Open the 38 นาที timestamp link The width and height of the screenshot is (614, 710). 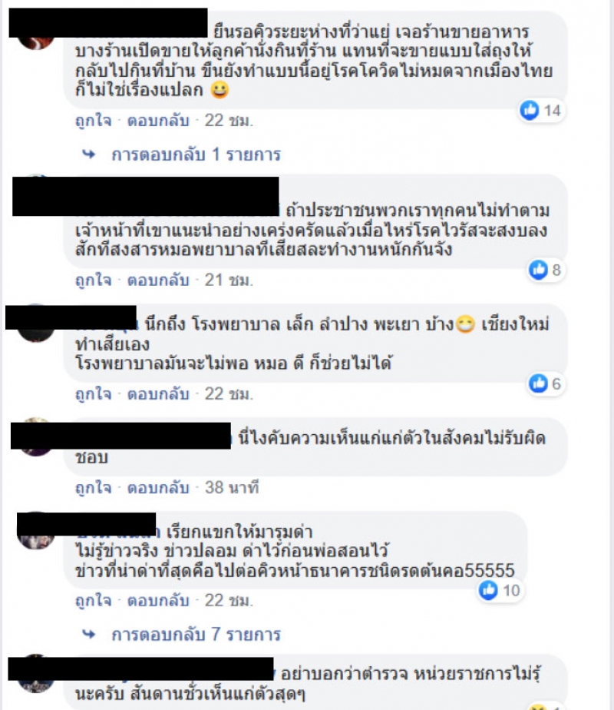pyautogui.click(x=232, y=488)
